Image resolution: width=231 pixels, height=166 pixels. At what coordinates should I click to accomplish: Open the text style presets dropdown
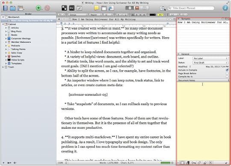(x=62, y=15)
